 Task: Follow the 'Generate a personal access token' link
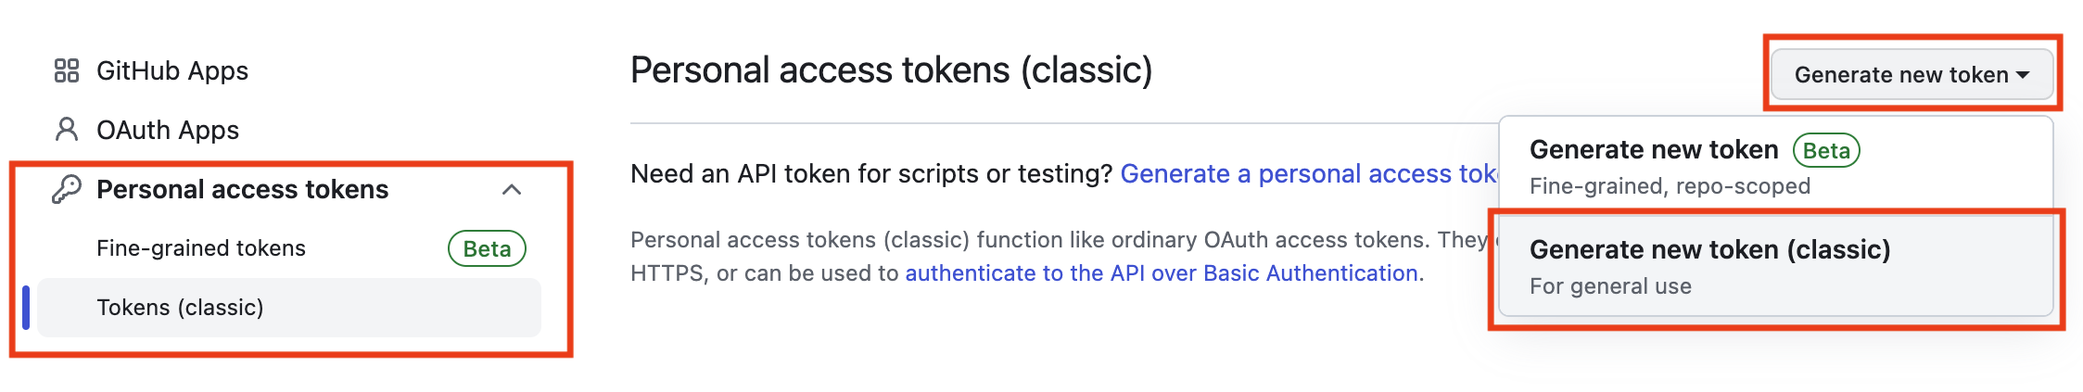(1309, 173)
